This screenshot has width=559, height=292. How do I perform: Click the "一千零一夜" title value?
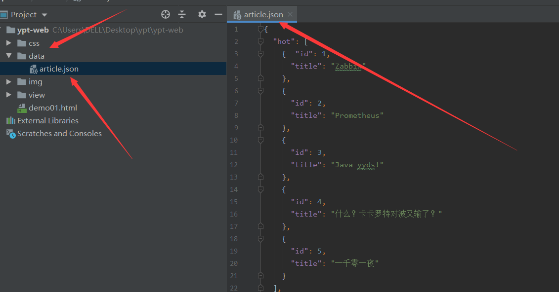(355, 263)
